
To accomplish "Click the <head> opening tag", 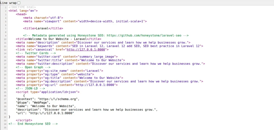I will point(21,14).
